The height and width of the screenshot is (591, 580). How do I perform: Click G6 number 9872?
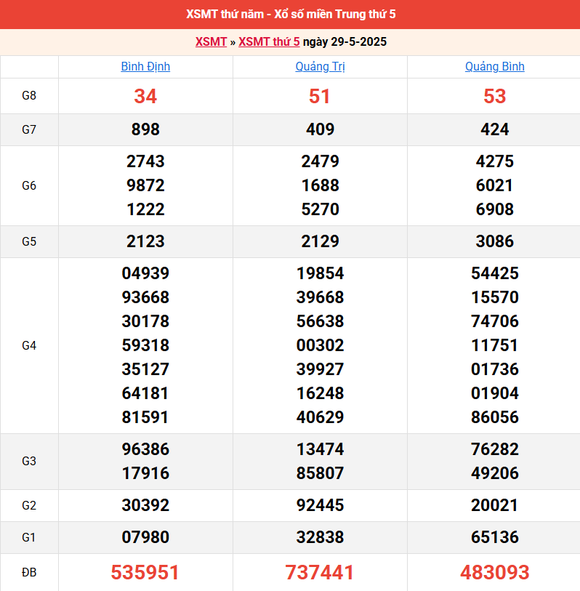coord(145,185)
